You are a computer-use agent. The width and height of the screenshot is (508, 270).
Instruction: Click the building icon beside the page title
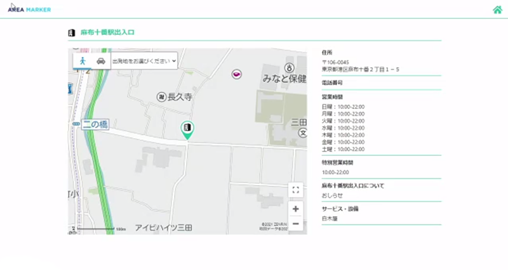72,32
